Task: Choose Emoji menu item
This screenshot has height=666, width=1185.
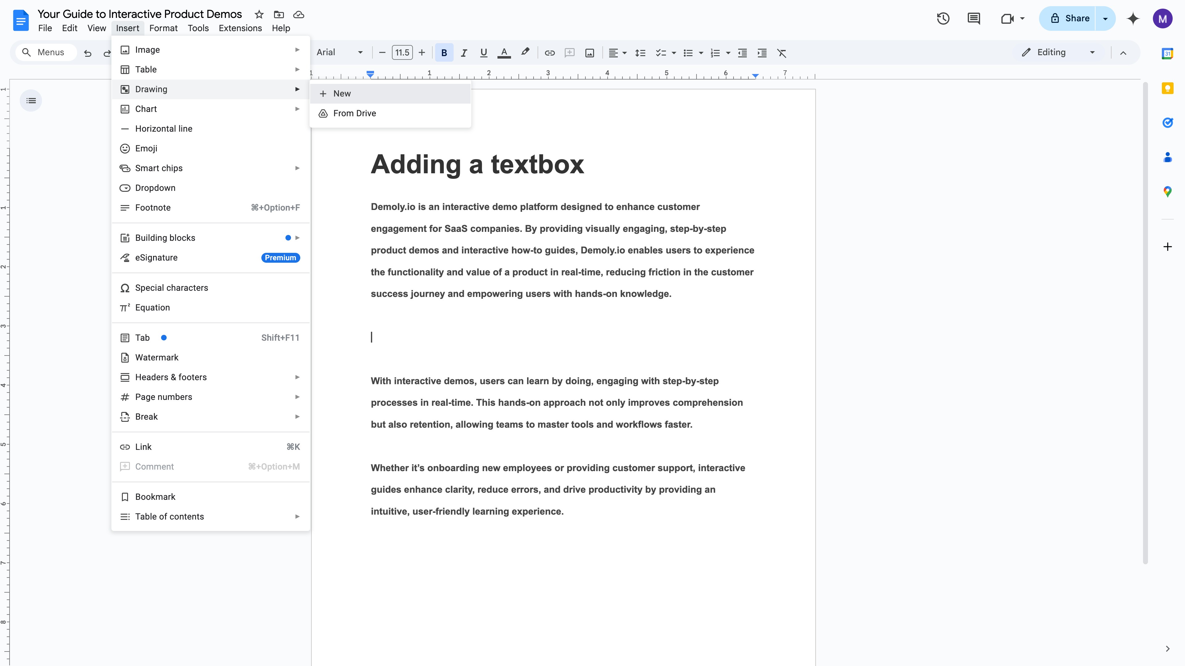Action: [x=211, y=148]
